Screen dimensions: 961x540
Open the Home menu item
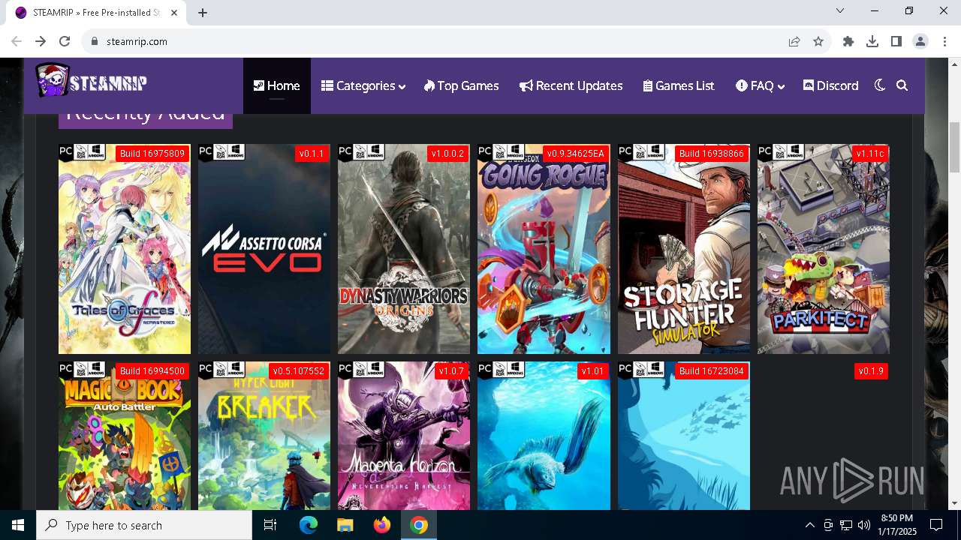[x=276, y=85]
